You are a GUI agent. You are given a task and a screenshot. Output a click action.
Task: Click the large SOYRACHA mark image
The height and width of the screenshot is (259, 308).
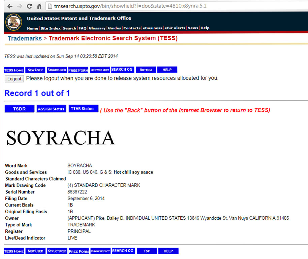(x=61, y=138)
